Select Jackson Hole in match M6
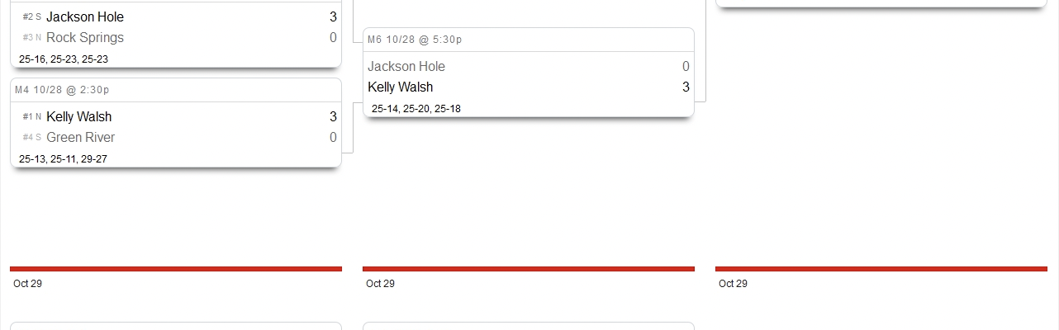Viewport: 1059px width, 330px height. point(406,66)
